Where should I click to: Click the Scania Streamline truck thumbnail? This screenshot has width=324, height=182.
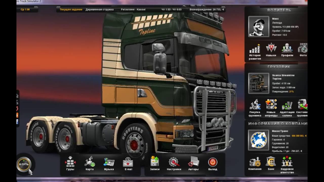(258, 83)
